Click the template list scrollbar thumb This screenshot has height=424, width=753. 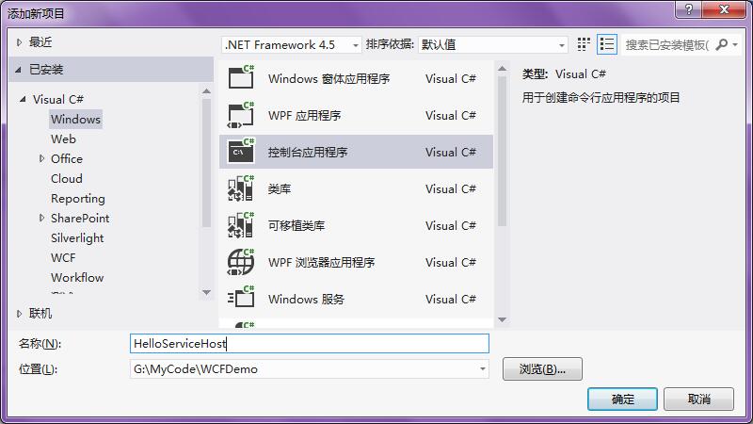[503, 151]
